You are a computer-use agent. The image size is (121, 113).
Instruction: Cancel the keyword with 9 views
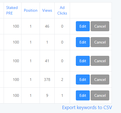pos(100,95)
